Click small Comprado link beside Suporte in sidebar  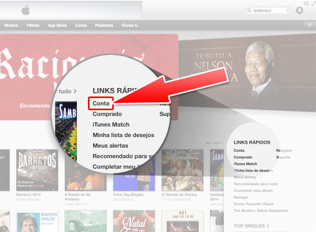coord(243,157)
